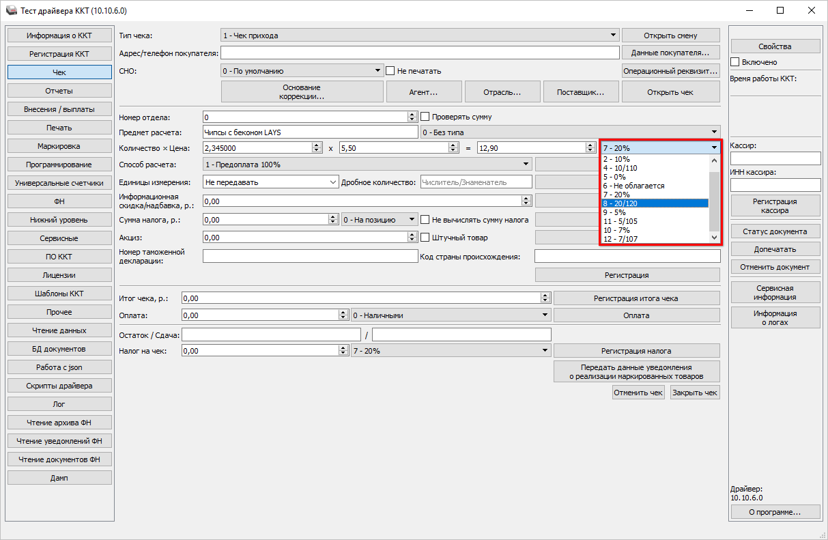The image size is (828, 540).
Task: Click the 'Предмет расчета' name input field
Action: click(310, 132)
